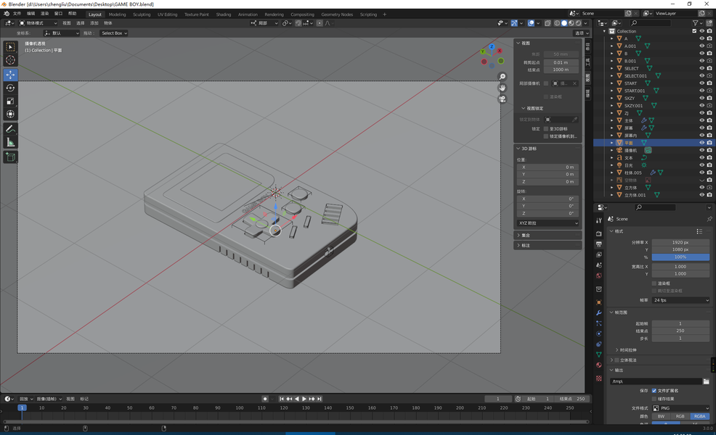Toggle camera view icon in viewport
The height and width of the screenshot is (435, 716).
(503, 99)
